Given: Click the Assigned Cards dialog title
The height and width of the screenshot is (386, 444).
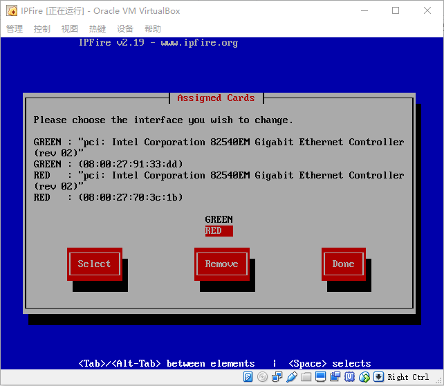Looking at the screenshot, I should tap(216, 98).
